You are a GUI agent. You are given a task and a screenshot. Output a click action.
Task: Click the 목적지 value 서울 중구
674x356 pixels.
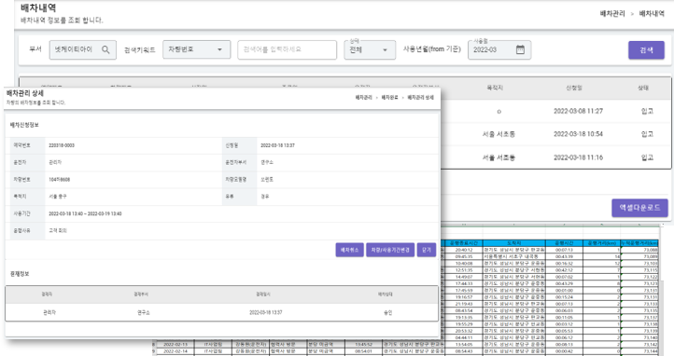(x=58, y=197)
